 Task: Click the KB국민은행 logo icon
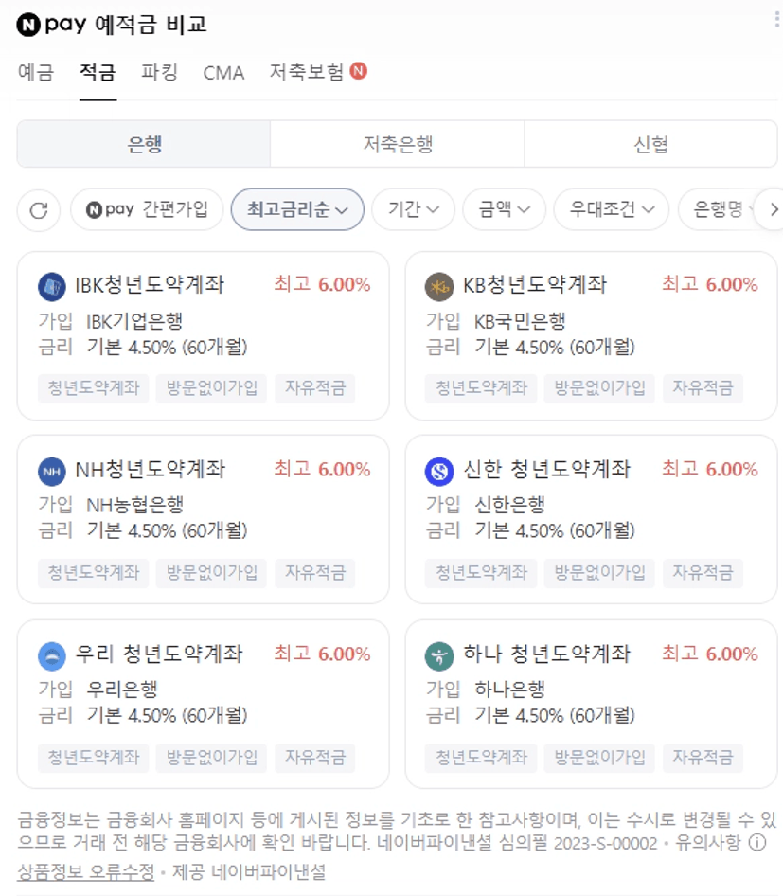[439, 286]
